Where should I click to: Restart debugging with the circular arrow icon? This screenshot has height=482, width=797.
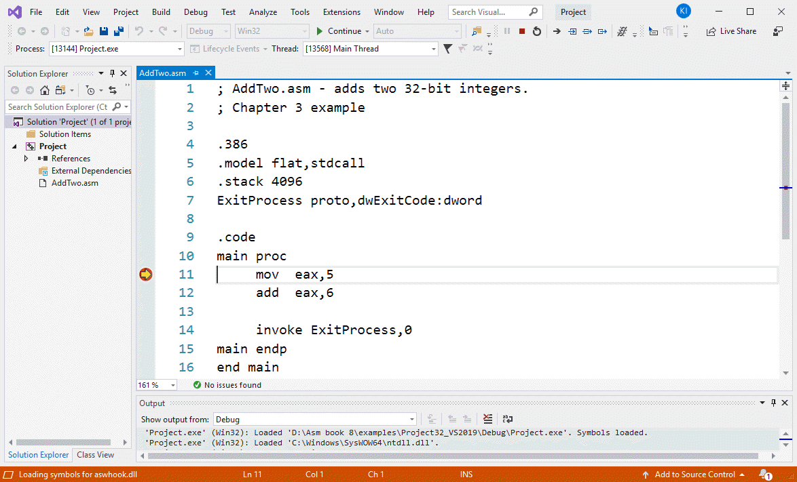[x=536, y=31]
